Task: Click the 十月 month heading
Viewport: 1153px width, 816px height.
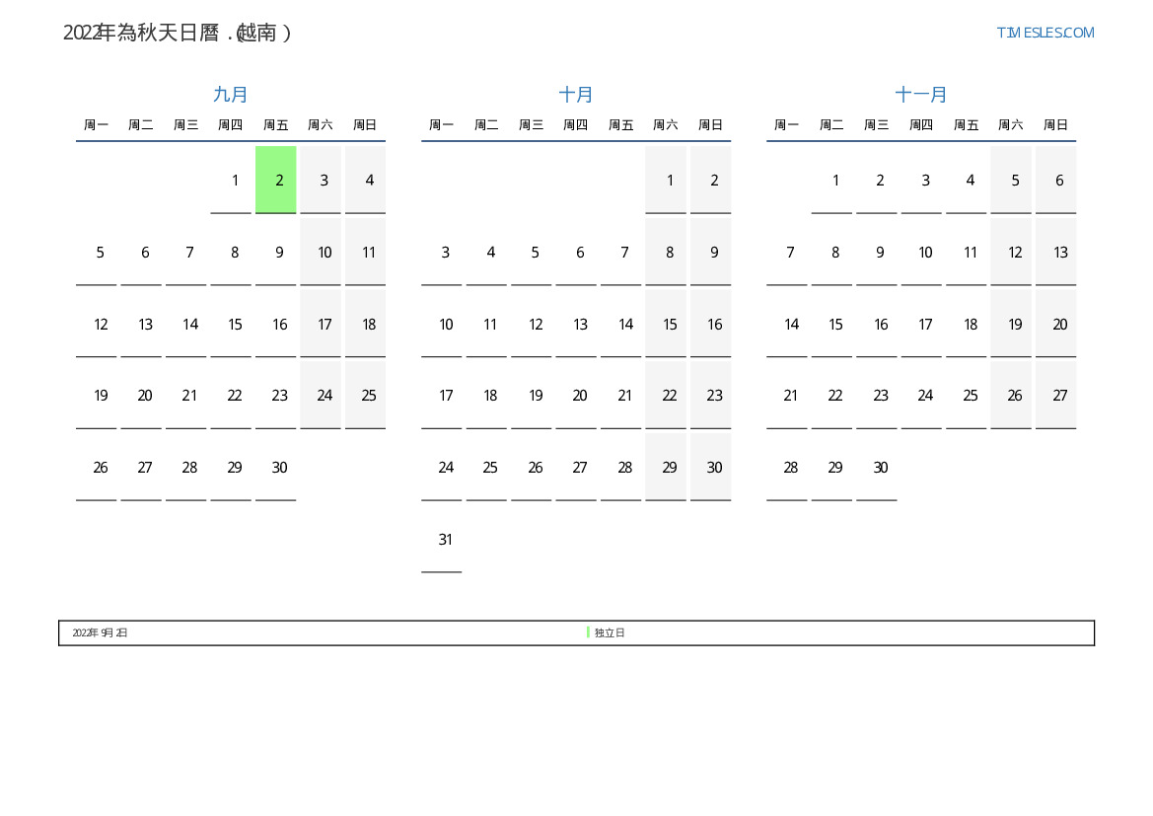Action: point(576,95)
